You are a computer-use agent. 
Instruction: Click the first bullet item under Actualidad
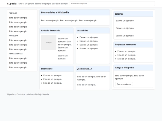(89, 37)
